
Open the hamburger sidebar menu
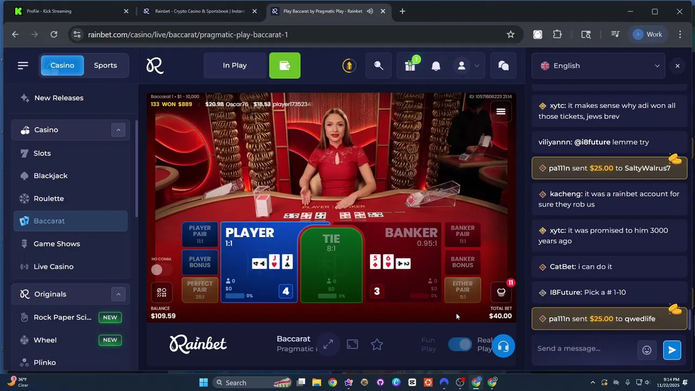pos(23,65)
